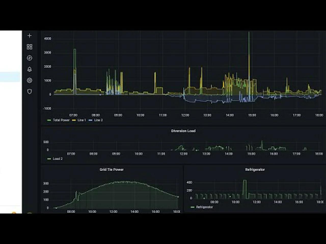Click the plus icon to create new content
This screenshot has height=244, width=326.
point(29,36)
